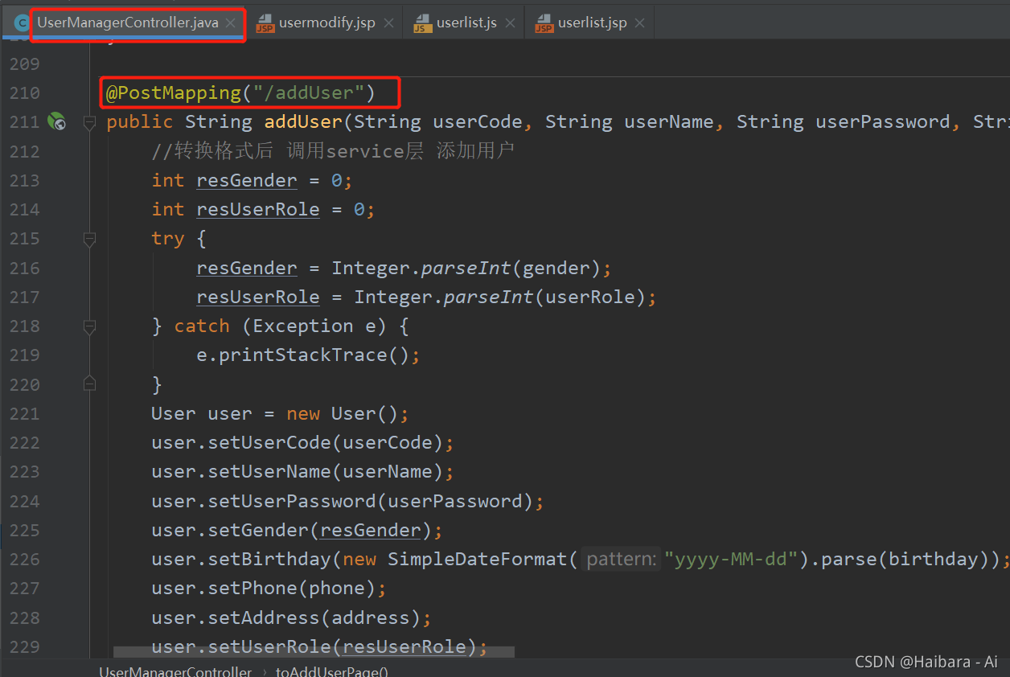
Task: Close the UserManagerController.java tab
Action: tap(231, 23)
